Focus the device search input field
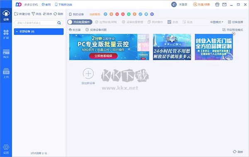This screenshot has height=157, width=249. point(36,23)
